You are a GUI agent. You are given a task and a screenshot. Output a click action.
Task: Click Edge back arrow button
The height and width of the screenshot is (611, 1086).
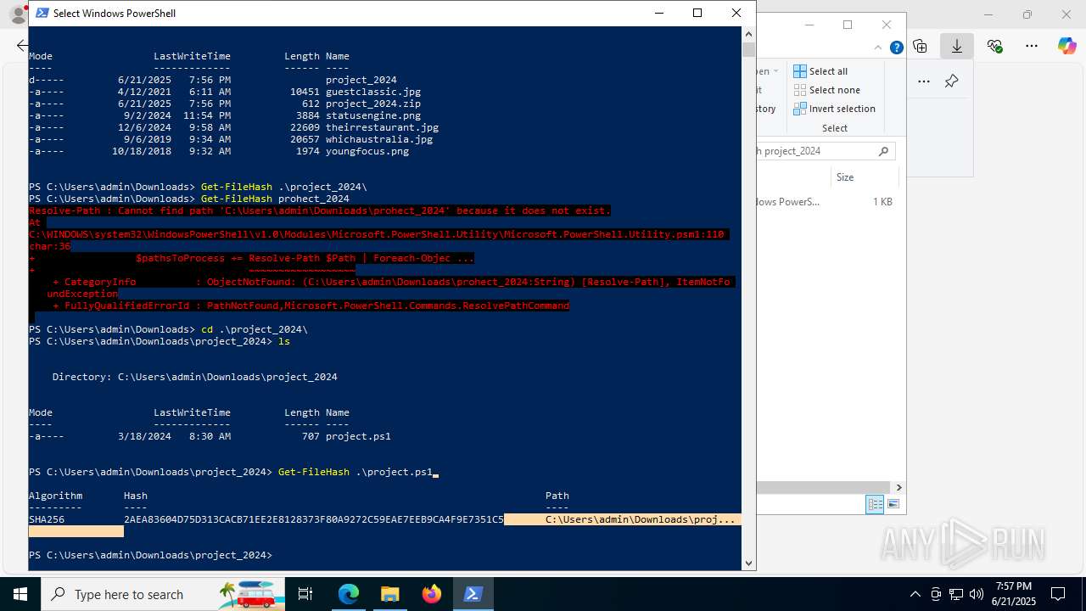(22, 46)
